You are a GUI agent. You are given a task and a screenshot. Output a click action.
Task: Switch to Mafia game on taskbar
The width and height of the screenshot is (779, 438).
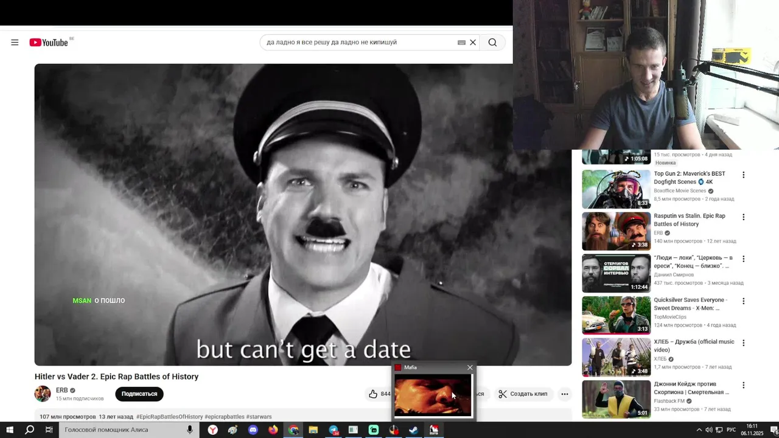pos(434,430)
